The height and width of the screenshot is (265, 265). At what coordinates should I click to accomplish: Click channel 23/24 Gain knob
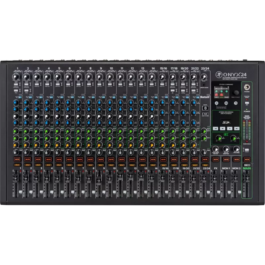(204, 77)
